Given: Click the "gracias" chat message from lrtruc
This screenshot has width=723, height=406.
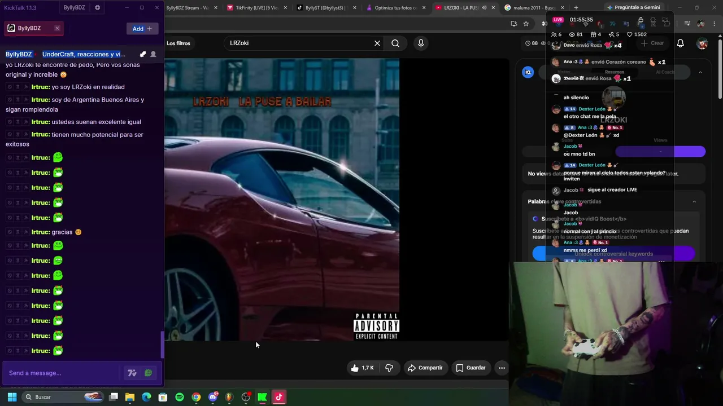Looking at the screenshot, I should coord(62,232).
